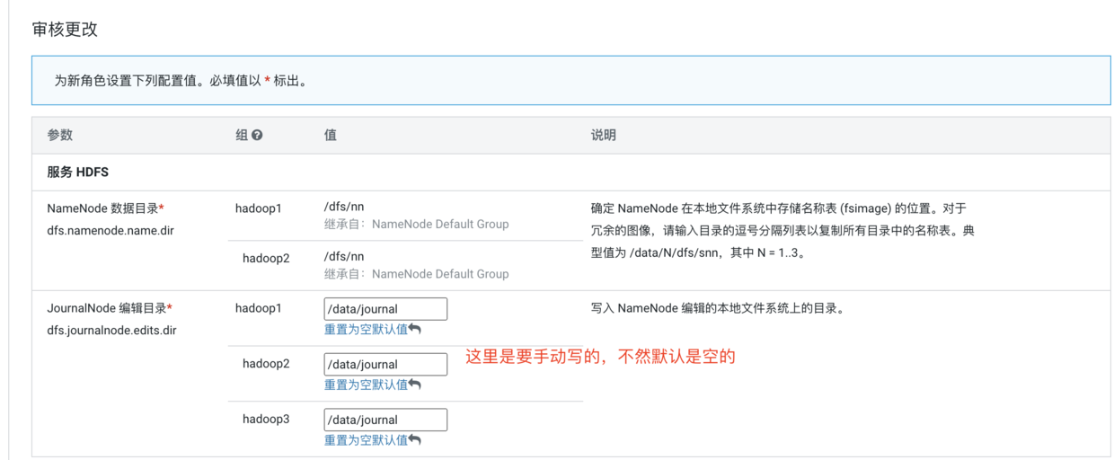The width and height of the screenshot is (1114, 460).
Task: Click the undo arrow icon under hadoop2 journal field
Action: (415, 385)
